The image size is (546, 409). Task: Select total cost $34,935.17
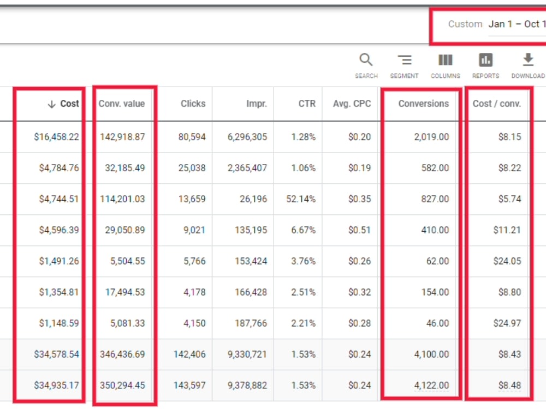56,386
